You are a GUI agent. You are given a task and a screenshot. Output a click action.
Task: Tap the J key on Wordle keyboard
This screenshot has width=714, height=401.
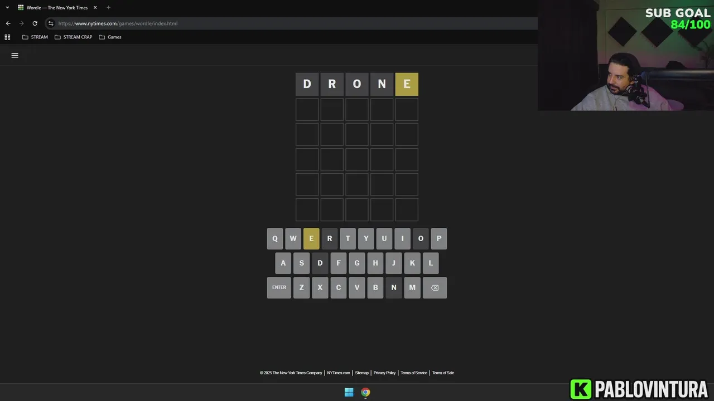coord(393,263)
